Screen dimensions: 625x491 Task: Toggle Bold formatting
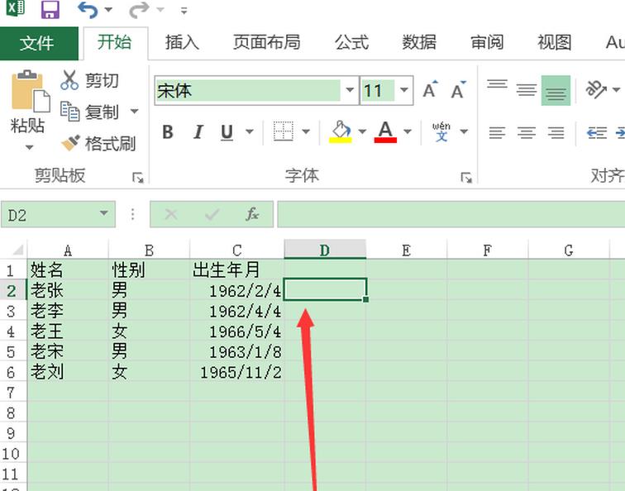[168, 132]
